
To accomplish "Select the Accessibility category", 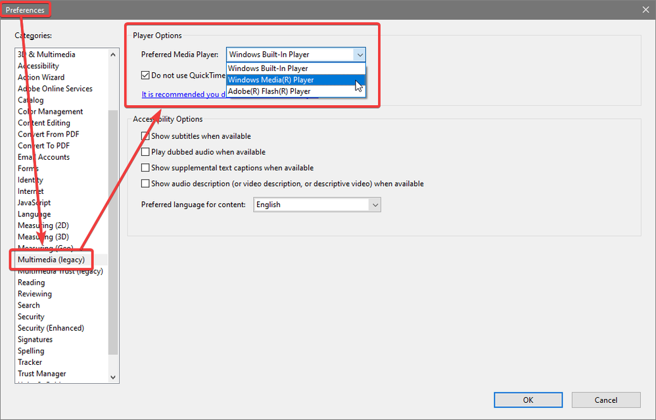I will [x=38, y=65].
